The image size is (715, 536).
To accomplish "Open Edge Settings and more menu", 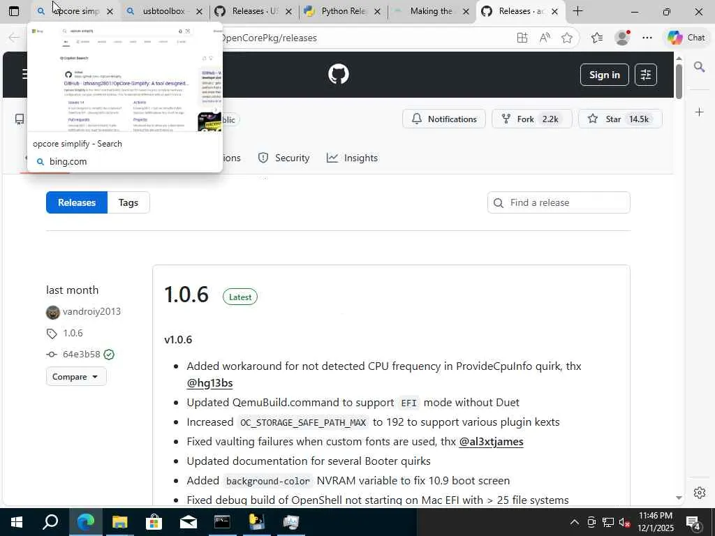I will [647, 38].
